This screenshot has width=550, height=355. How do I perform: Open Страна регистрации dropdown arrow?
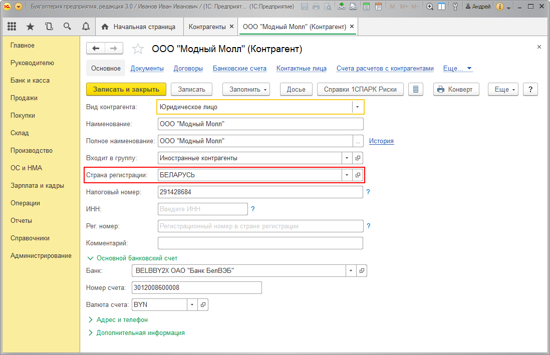[x=347, y=175]
